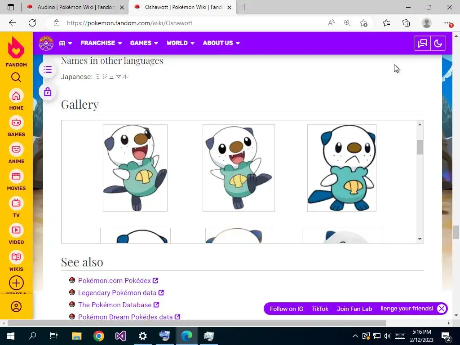Viewport: 460px width, 345px height.
Task: Open the Windows Start menu
Action: pos(11,336)
